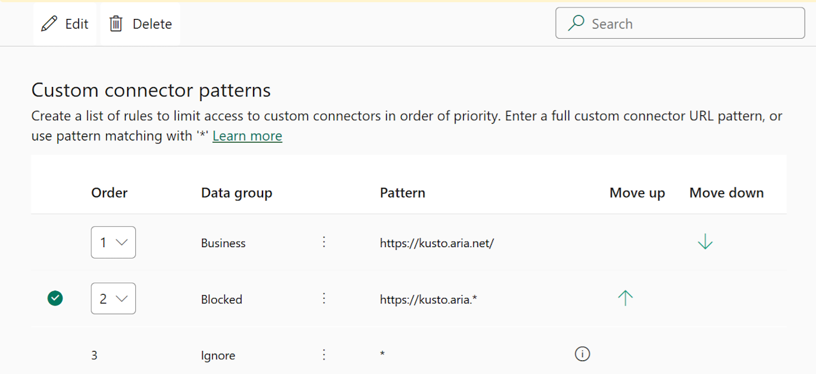
Task: Open more options for Ignore row
Action: click(x=324, y=355)
